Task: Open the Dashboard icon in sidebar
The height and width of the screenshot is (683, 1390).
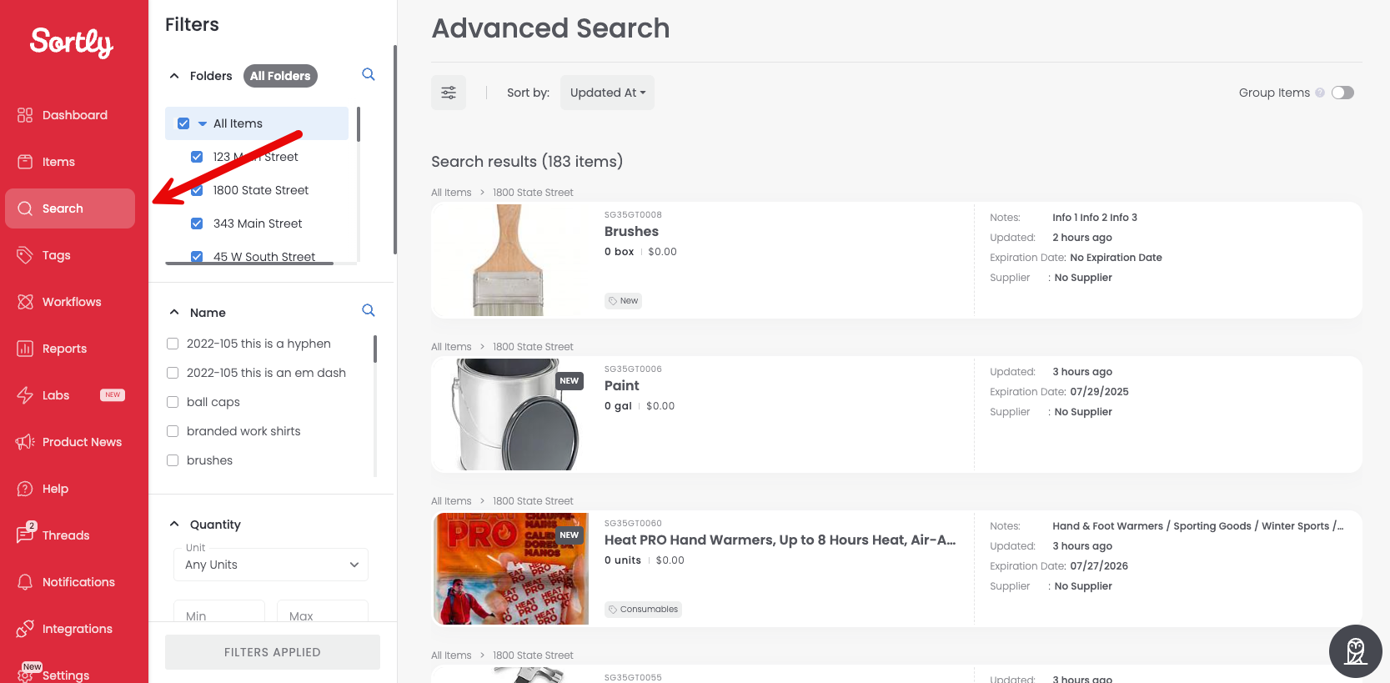Action: coord(25,115)
